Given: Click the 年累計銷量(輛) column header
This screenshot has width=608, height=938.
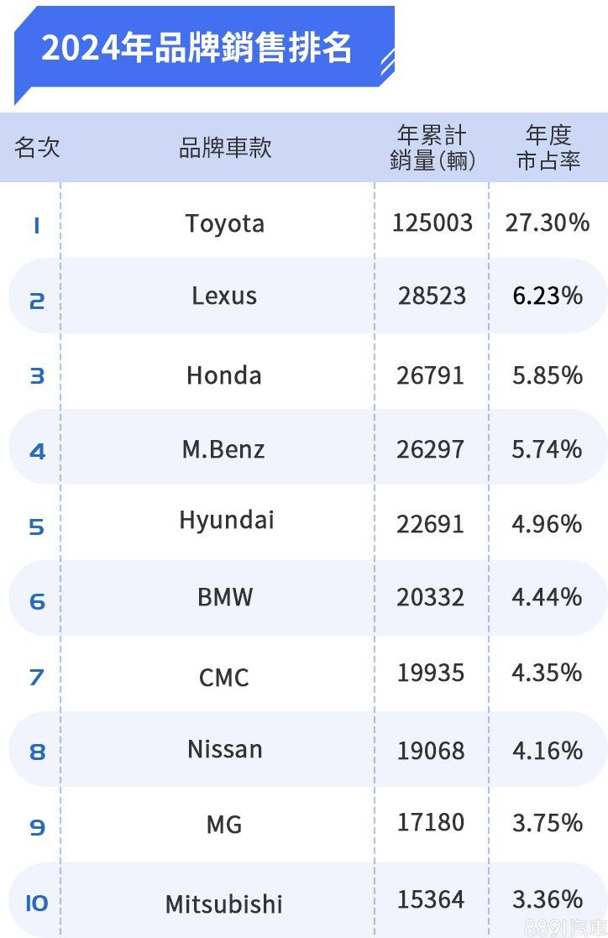Looking at the screenshot, I should 432,148.
